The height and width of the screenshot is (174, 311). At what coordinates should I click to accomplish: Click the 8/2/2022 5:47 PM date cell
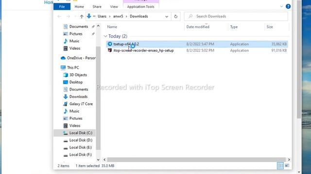tap(200, 44)
